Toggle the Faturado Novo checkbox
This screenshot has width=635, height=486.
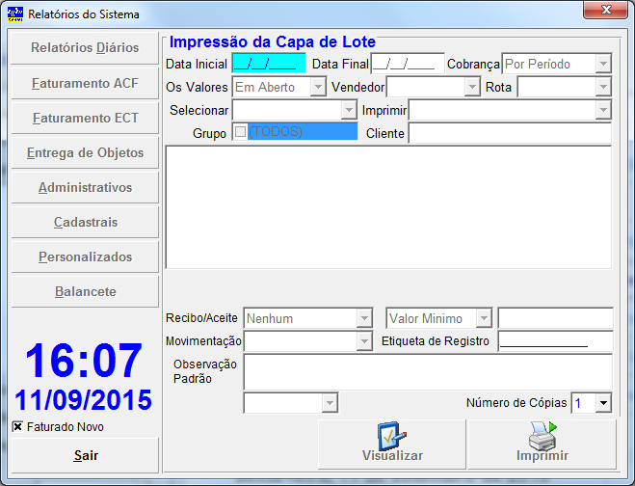[17, 426]
